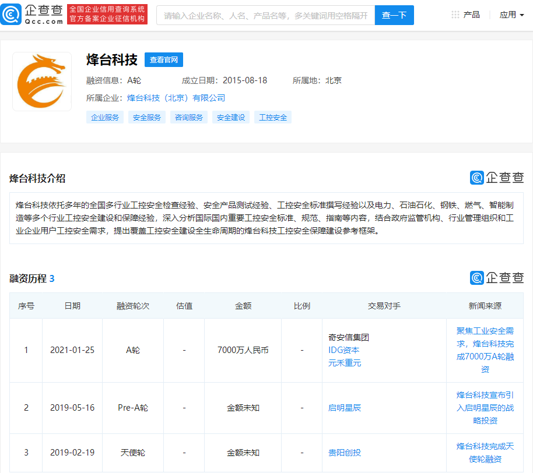Select the 企业服务 tag

tap(105, 118)
